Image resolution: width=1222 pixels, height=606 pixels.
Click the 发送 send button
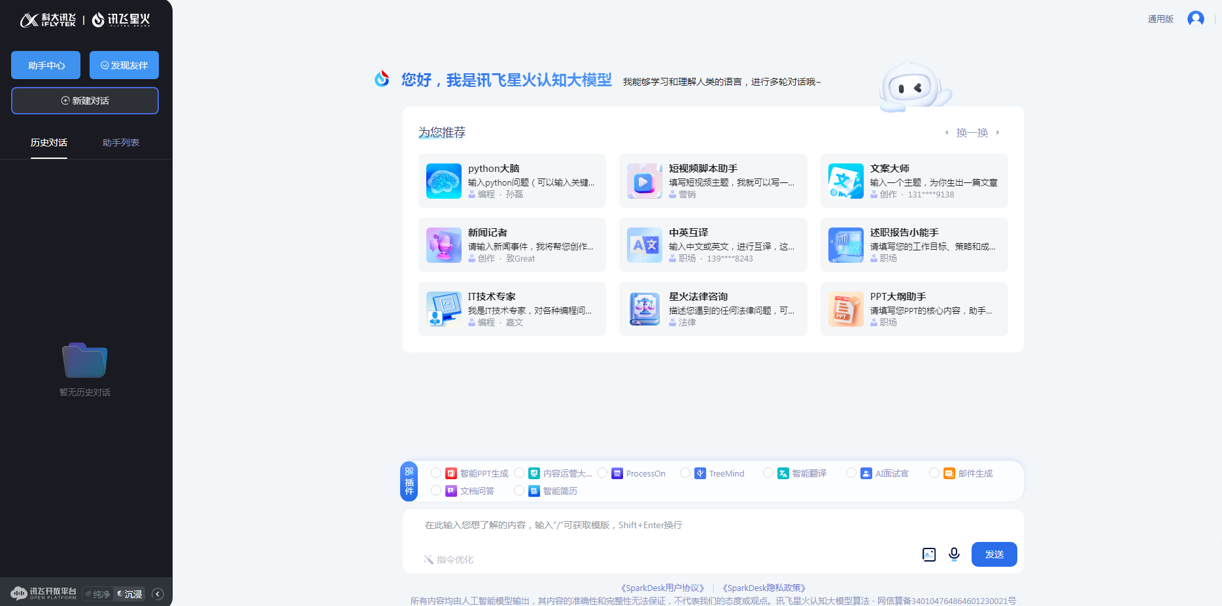tap(994, 554)
